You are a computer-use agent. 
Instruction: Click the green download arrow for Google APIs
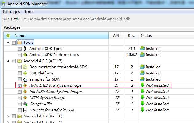click(143, 104)
